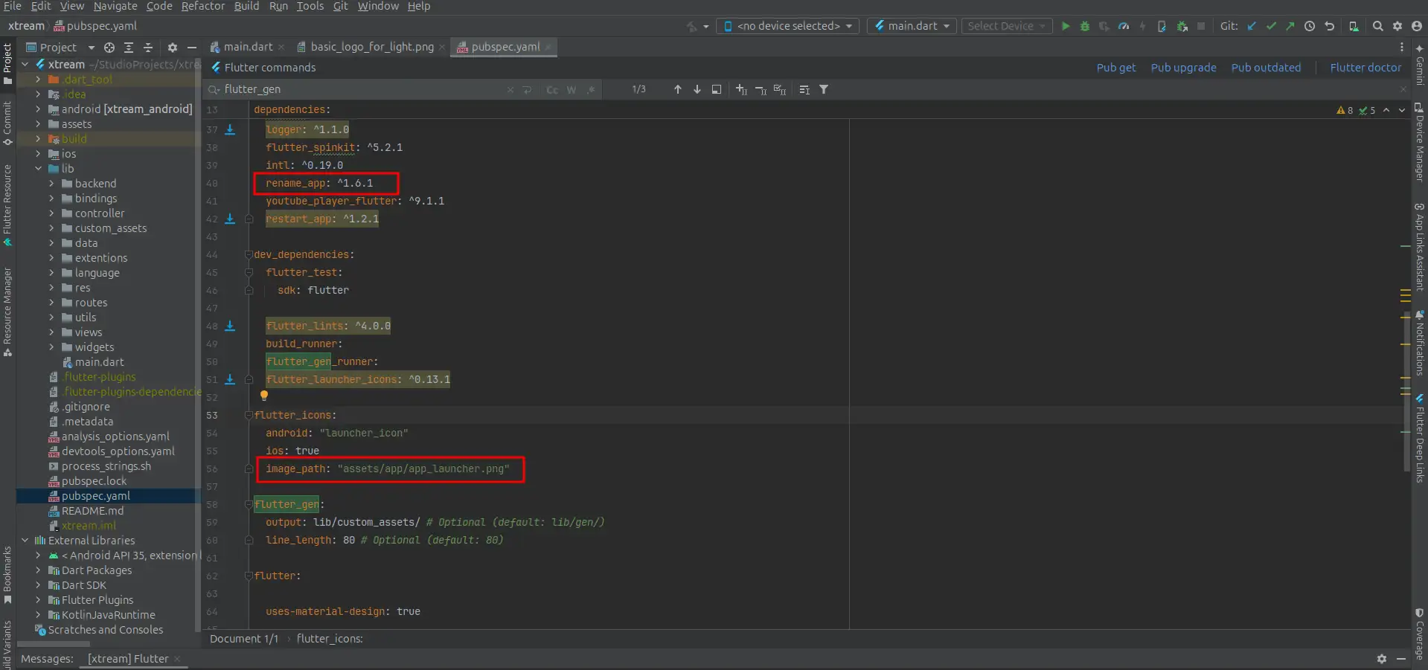Viewport: 1428px width, 670px height.
Task: Open the no device selected dropdown
Action: coord(787,26)
